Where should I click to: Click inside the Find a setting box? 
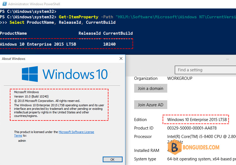point(205,70)
